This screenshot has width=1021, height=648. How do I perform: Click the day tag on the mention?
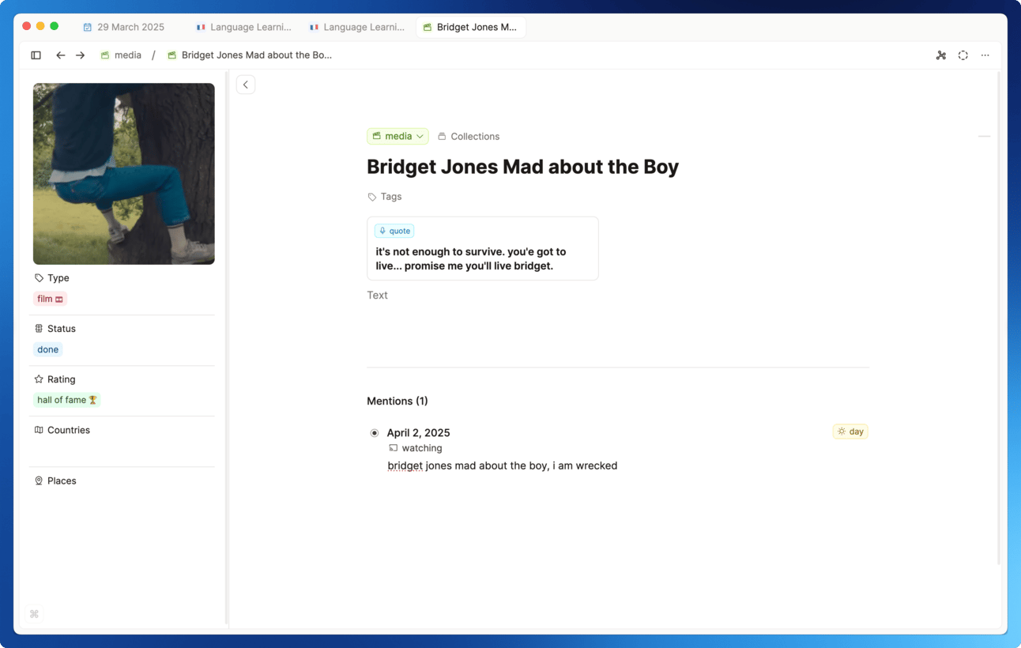tap(850, 431)
